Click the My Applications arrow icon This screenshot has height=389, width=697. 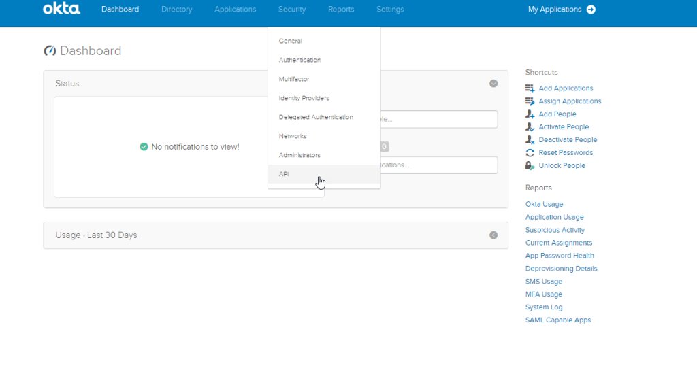coord(591,10)
